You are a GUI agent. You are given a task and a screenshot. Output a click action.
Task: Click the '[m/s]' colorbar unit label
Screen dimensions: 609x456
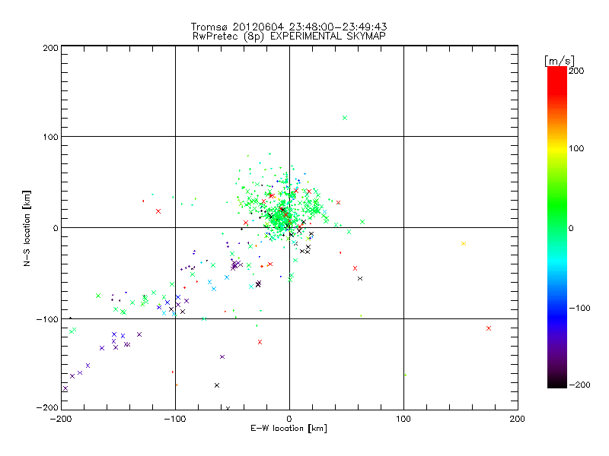560,61
